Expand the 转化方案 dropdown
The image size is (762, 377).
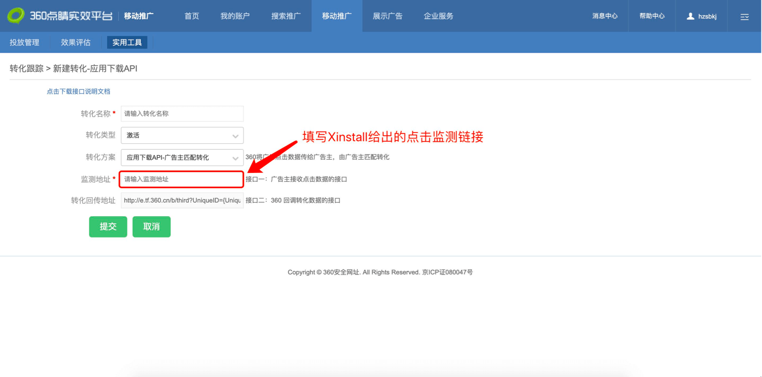pos(182,157)
